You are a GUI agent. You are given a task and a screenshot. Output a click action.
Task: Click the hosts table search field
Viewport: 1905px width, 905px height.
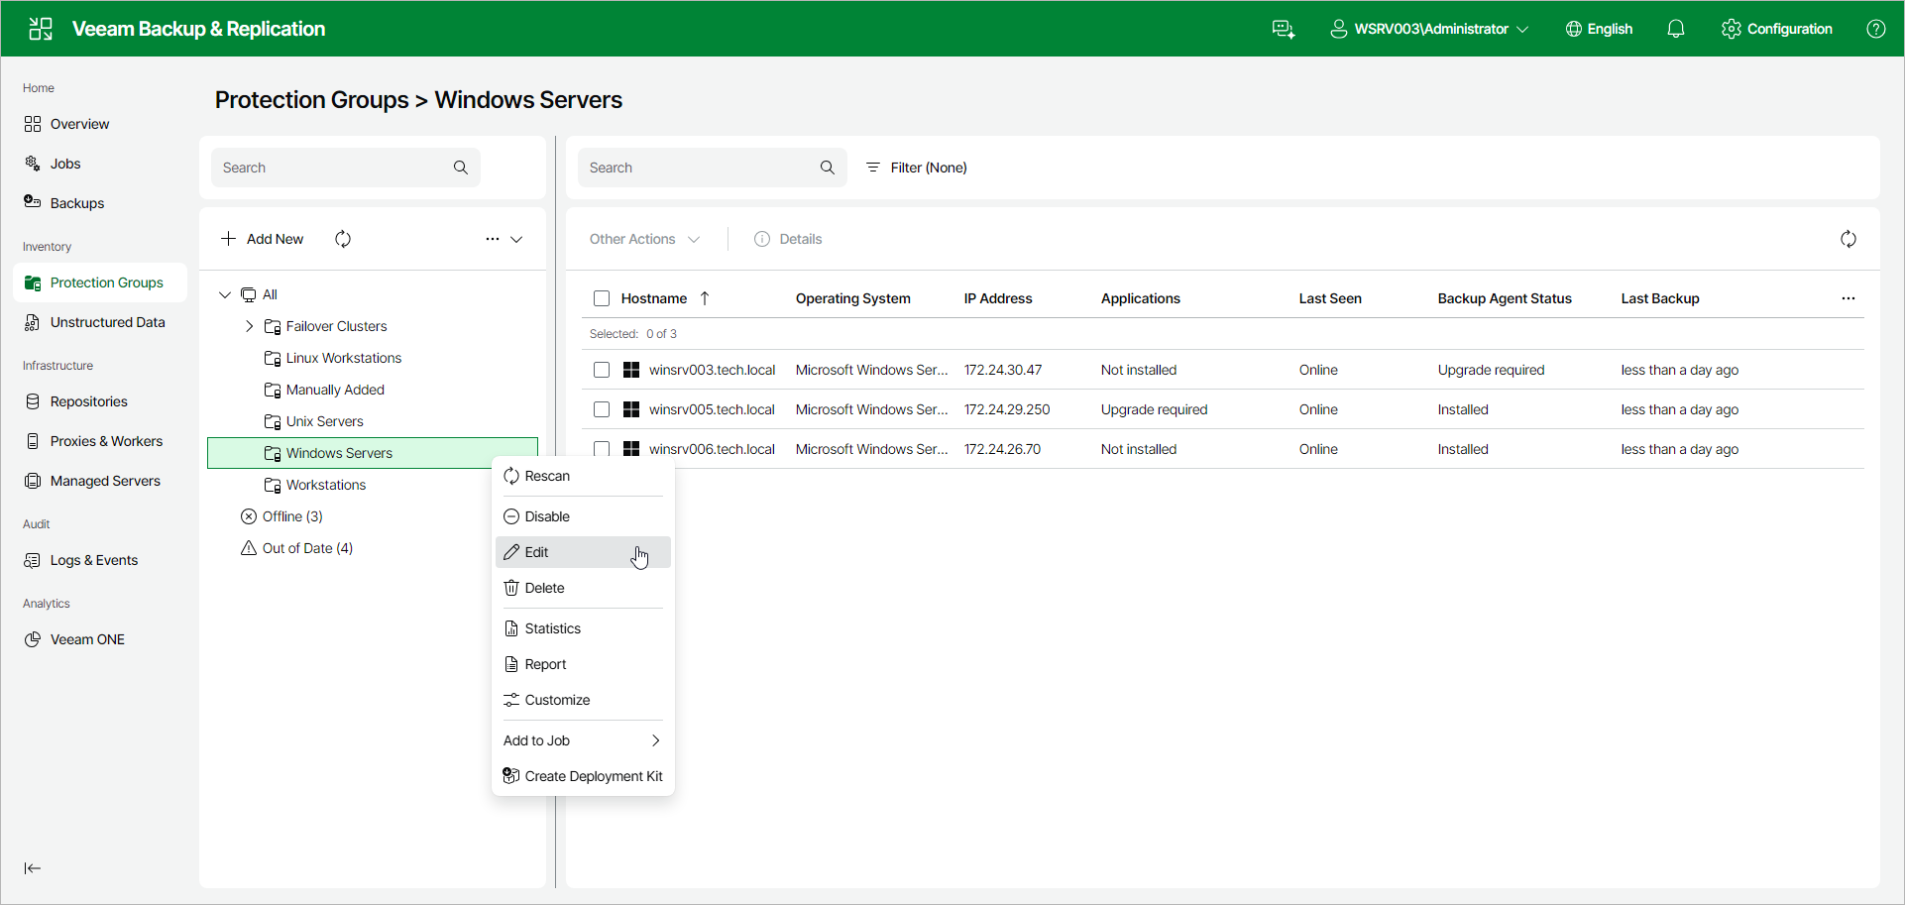pos(713,168)
